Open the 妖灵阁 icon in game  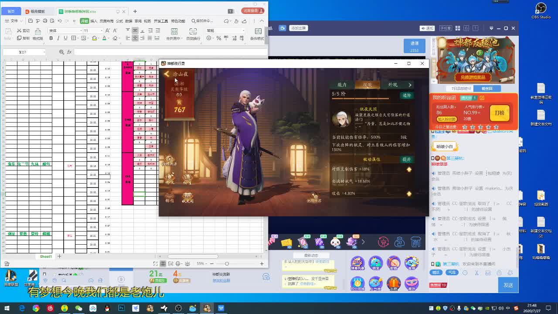tap(187, 197)
